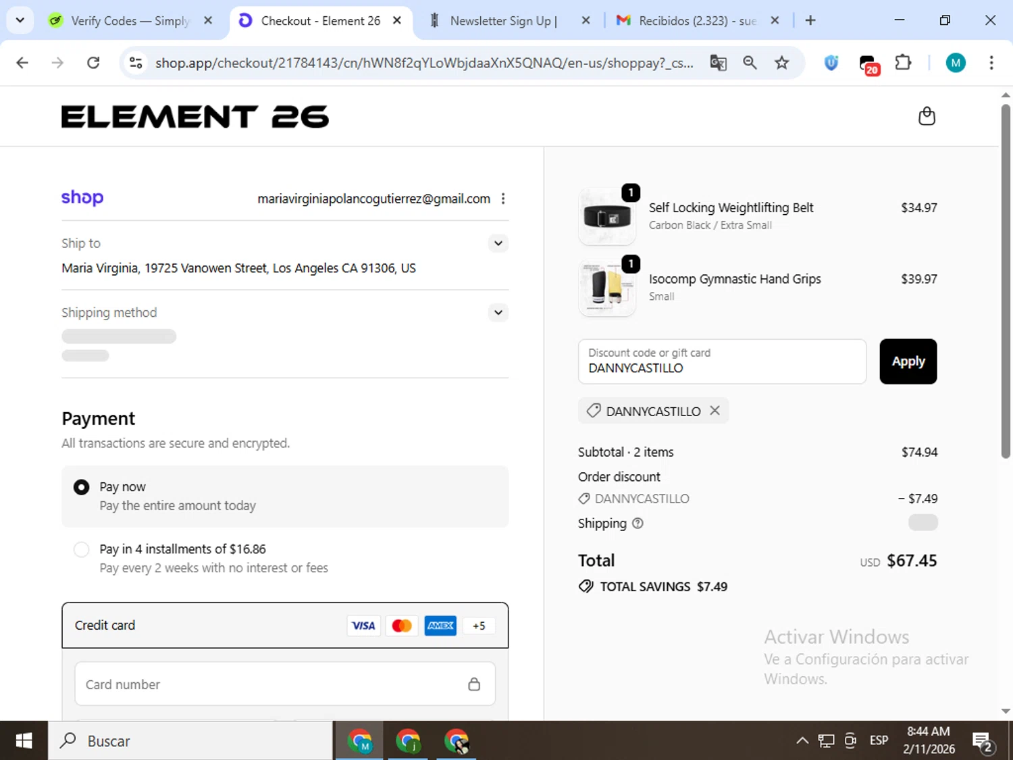The image size is (1013, 760).
Task: Close the Verify Codes tab
Action: point(208,20)
